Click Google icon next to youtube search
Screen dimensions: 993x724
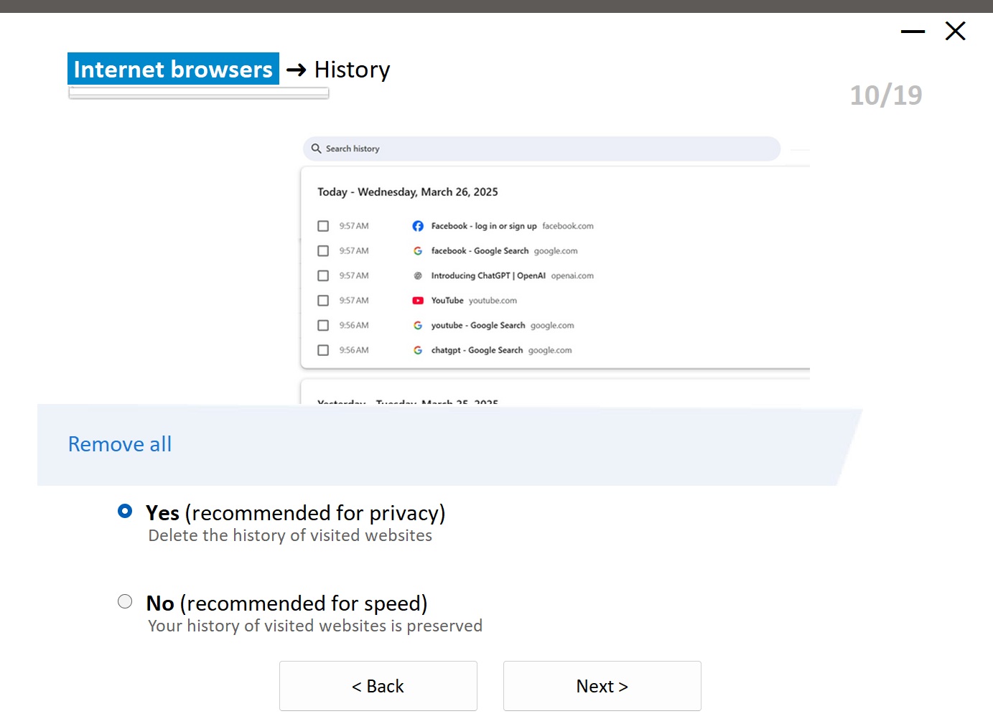(418, 326)
